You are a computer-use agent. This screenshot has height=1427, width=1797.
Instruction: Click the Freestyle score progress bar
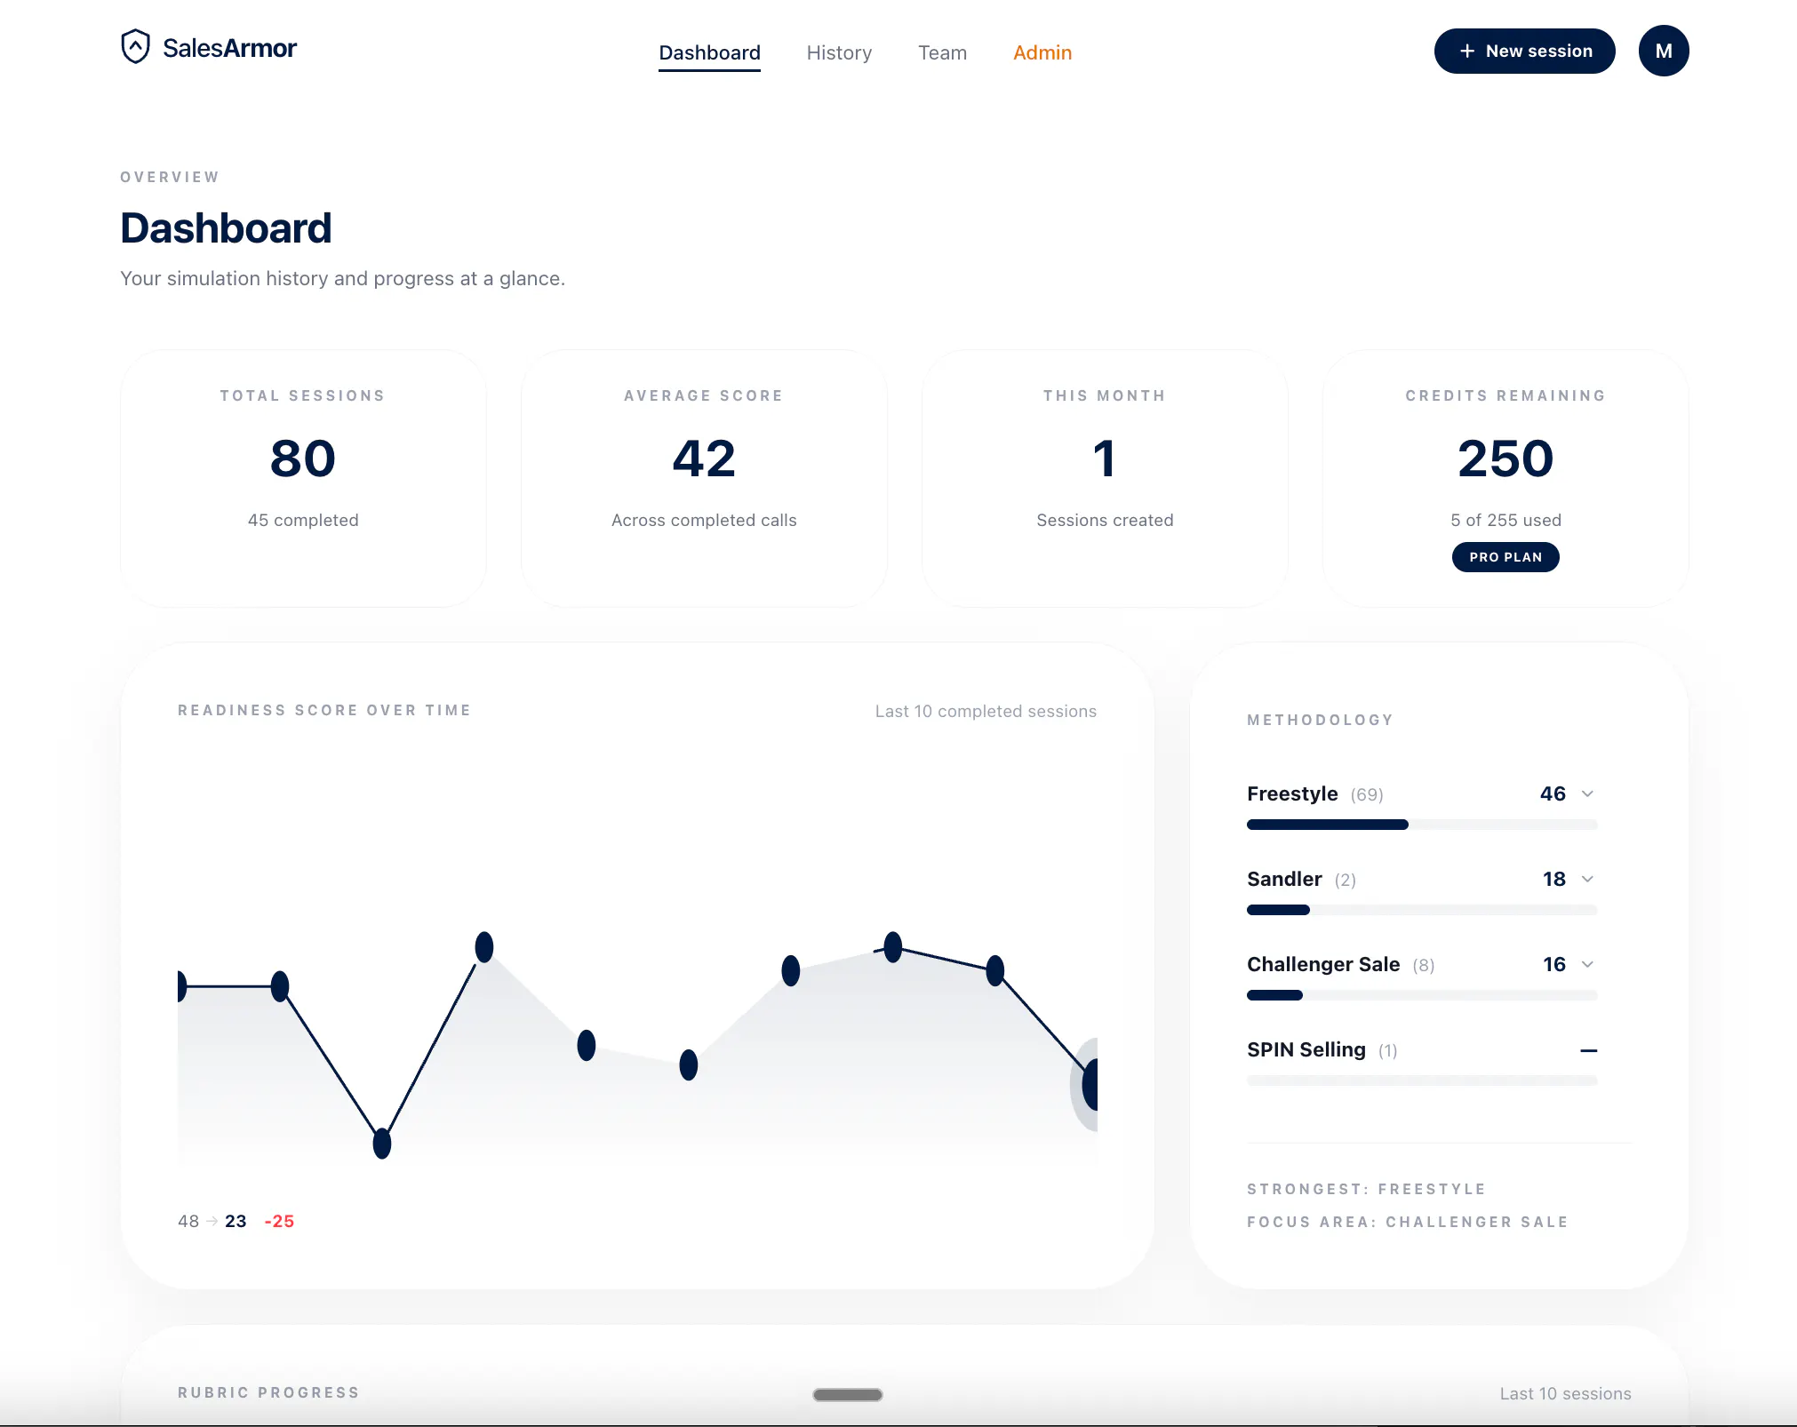[1421, 825]
